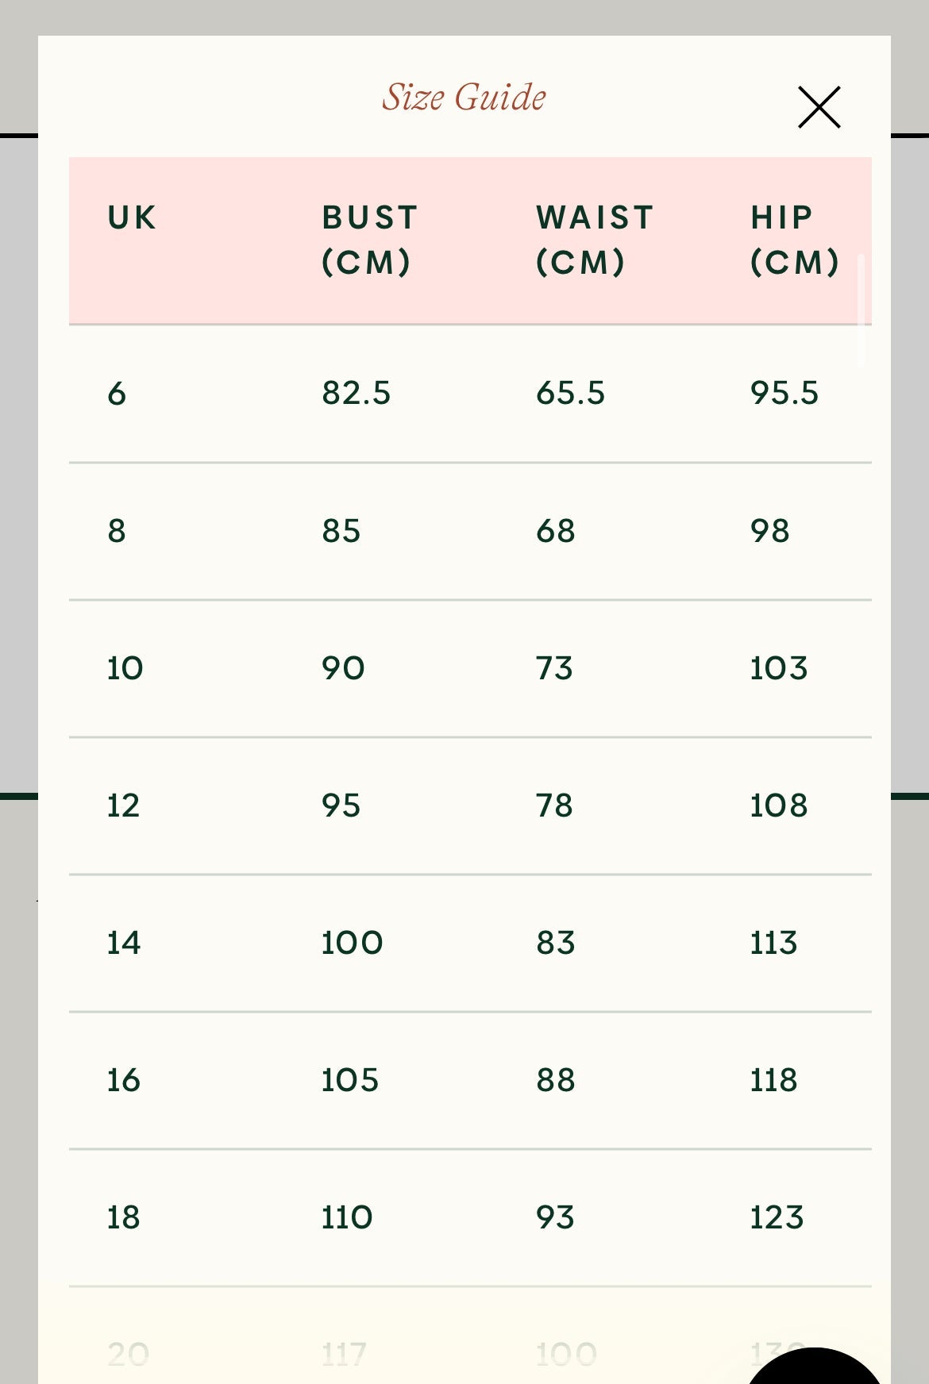Click UK size 8 row label
Screen dimensions: 929x1384
pos(117,531)
